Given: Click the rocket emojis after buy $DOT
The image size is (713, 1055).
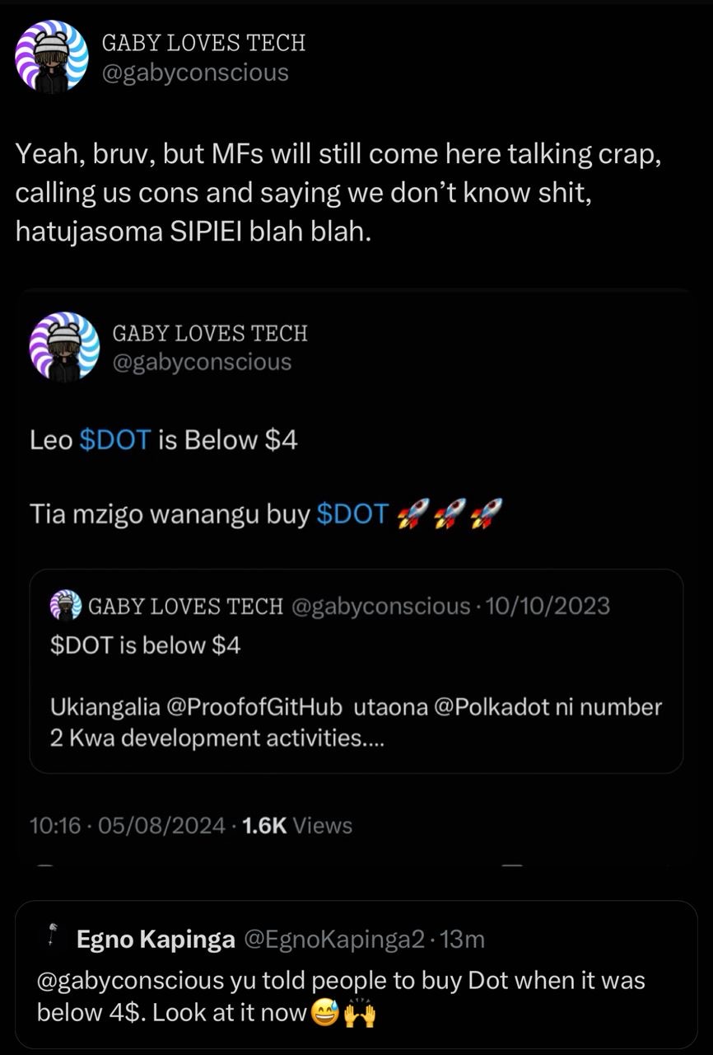Looking at the screenshot, I should (450, 515).
